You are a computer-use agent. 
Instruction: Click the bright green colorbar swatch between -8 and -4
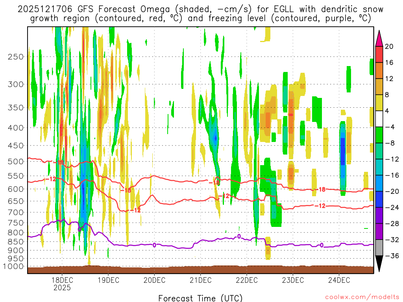coord(379,135)
